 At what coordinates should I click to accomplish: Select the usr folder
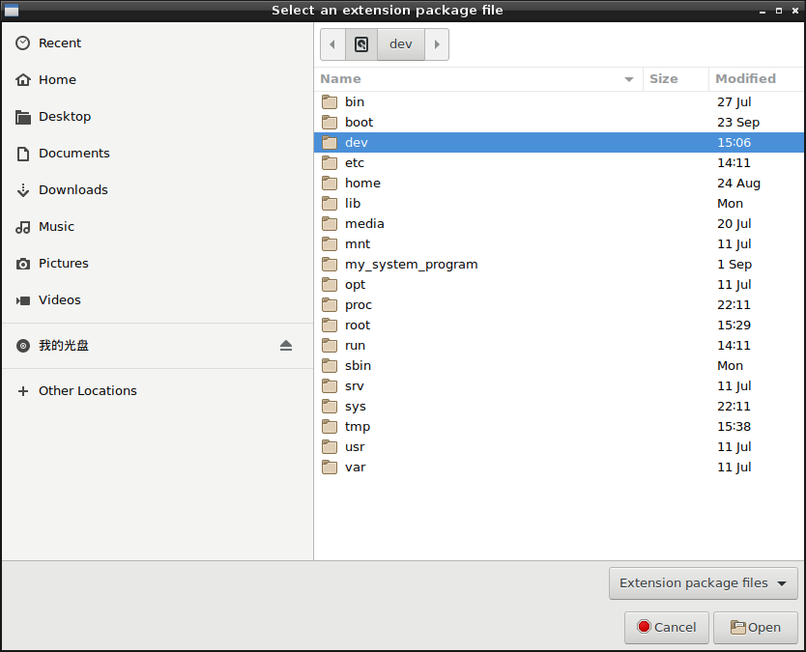(x=559, y=447)
